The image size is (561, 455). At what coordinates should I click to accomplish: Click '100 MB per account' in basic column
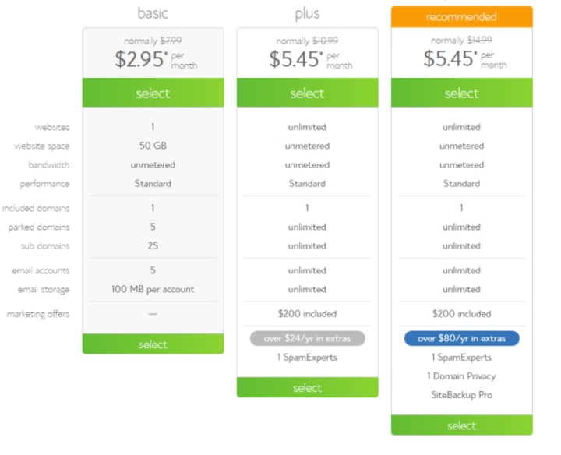(153, 289)
